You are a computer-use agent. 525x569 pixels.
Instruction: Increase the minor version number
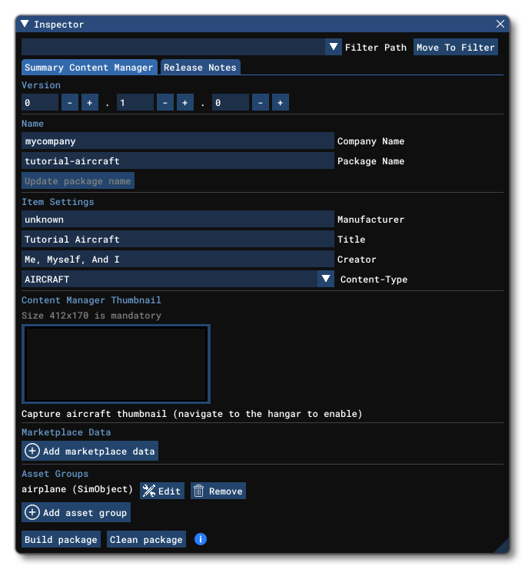[185, 103]
